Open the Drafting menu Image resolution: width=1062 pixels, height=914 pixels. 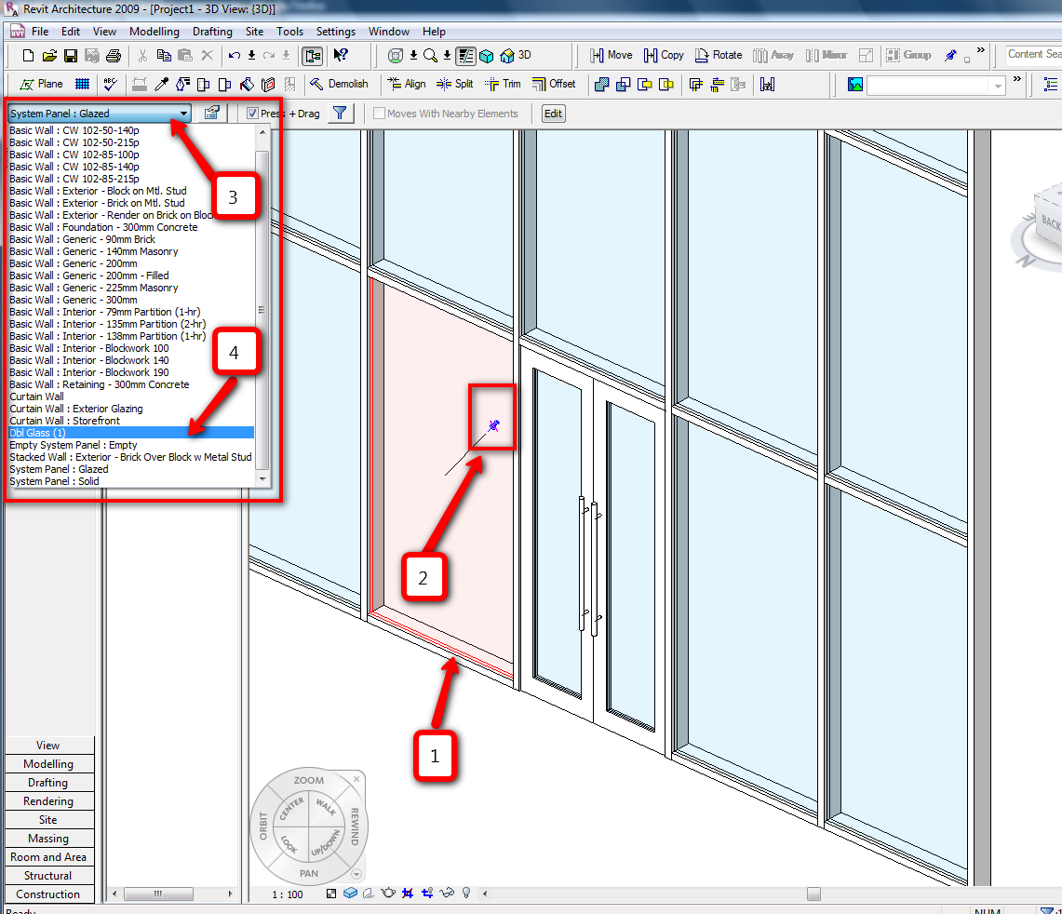coord(212,31)
